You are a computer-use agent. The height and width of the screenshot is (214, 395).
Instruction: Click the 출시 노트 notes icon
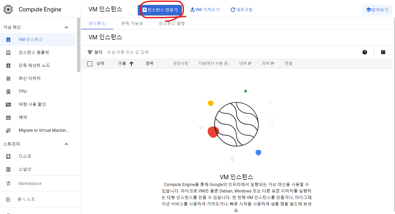pos(8,199)
